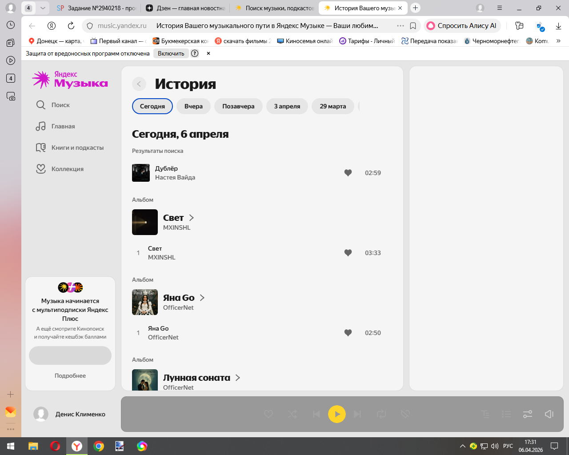
Task: Mute sound with the speaker icon
Action: [549, 414]
